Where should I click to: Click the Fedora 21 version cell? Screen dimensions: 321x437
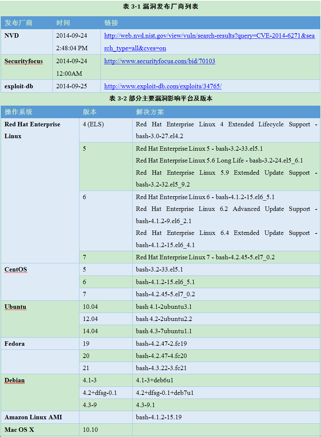[x=106, y=368]
